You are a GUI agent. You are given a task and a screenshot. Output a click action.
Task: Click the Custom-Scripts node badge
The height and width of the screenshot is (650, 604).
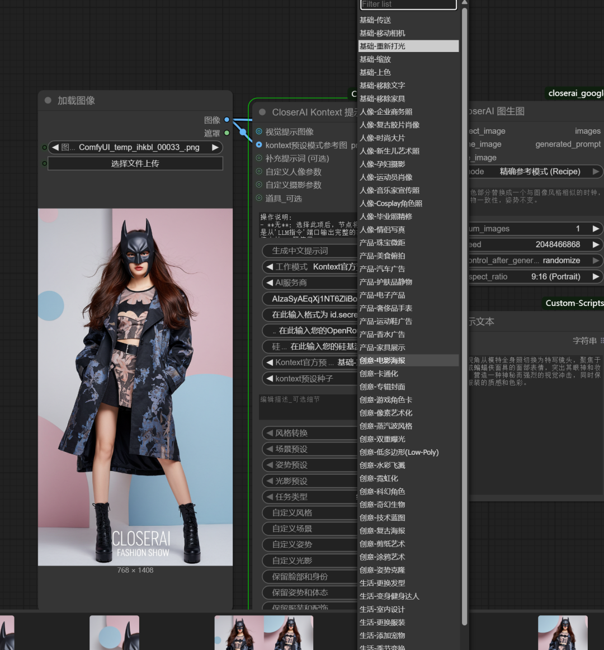coord(574,303)
